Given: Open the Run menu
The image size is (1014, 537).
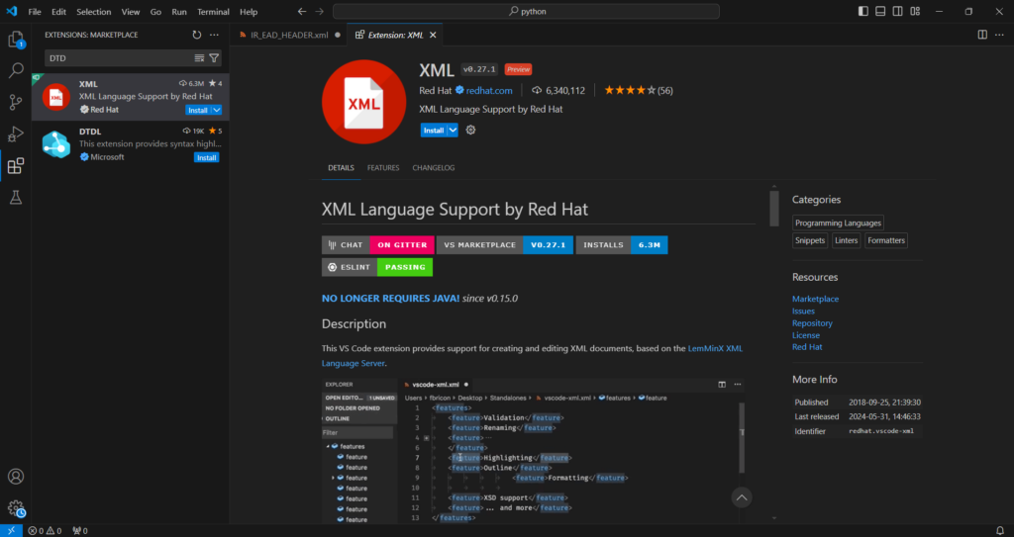Looking at the screenshot, I should (179, 12).
